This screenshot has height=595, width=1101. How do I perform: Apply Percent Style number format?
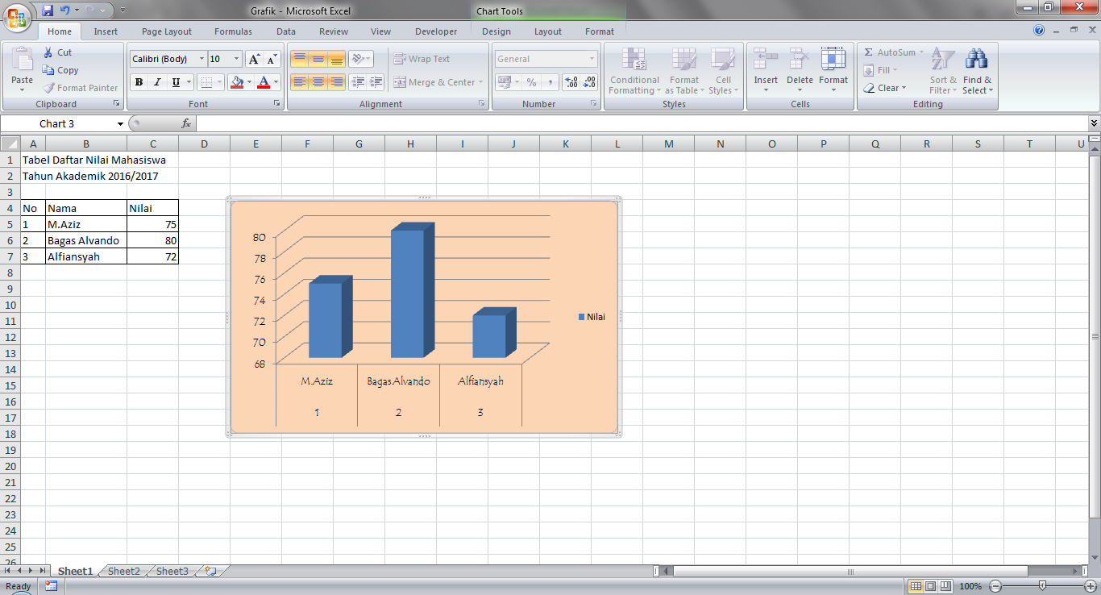pos(531,82)
